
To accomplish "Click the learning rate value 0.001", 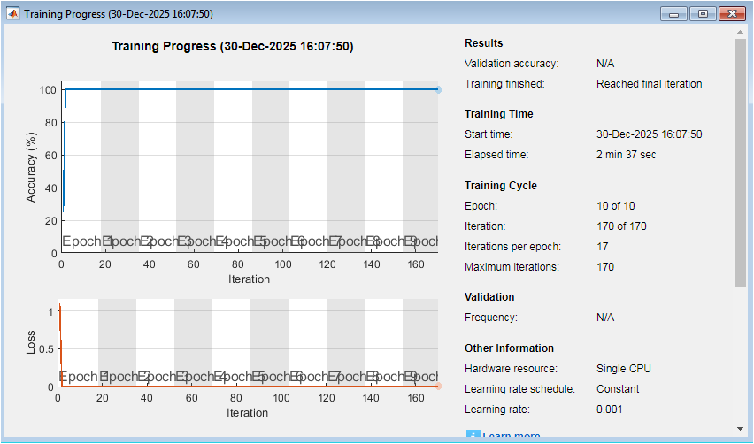I will 610,409.
